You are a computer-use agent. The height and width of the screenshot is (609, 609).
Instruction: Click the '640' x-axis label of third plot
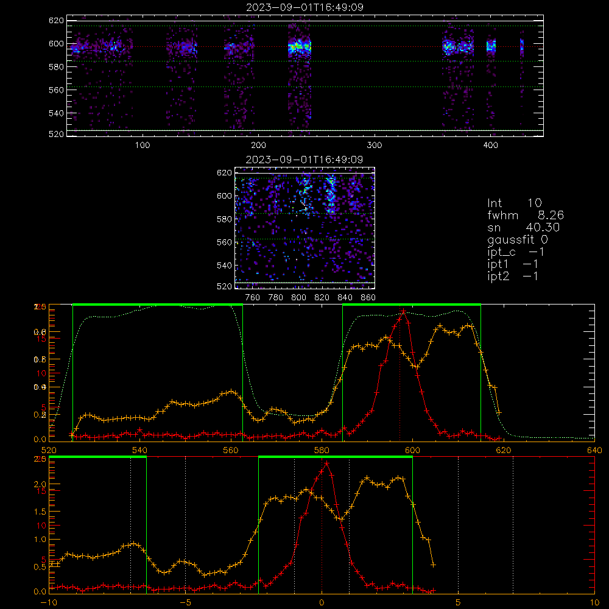[594, 451]
